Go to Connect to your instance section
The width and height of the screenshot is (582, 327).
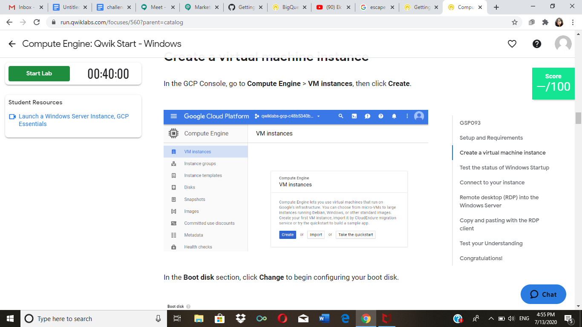pos(492,183)
